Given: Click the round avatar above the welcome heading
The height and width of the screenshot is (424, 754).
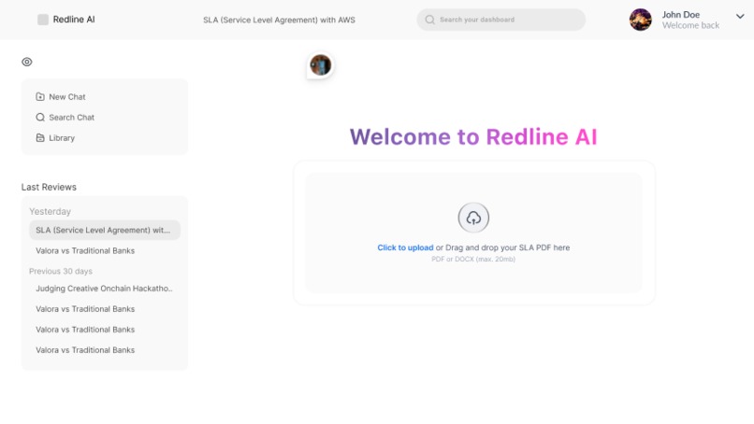Looking at the screenshot, I should (x=321, y=64).
